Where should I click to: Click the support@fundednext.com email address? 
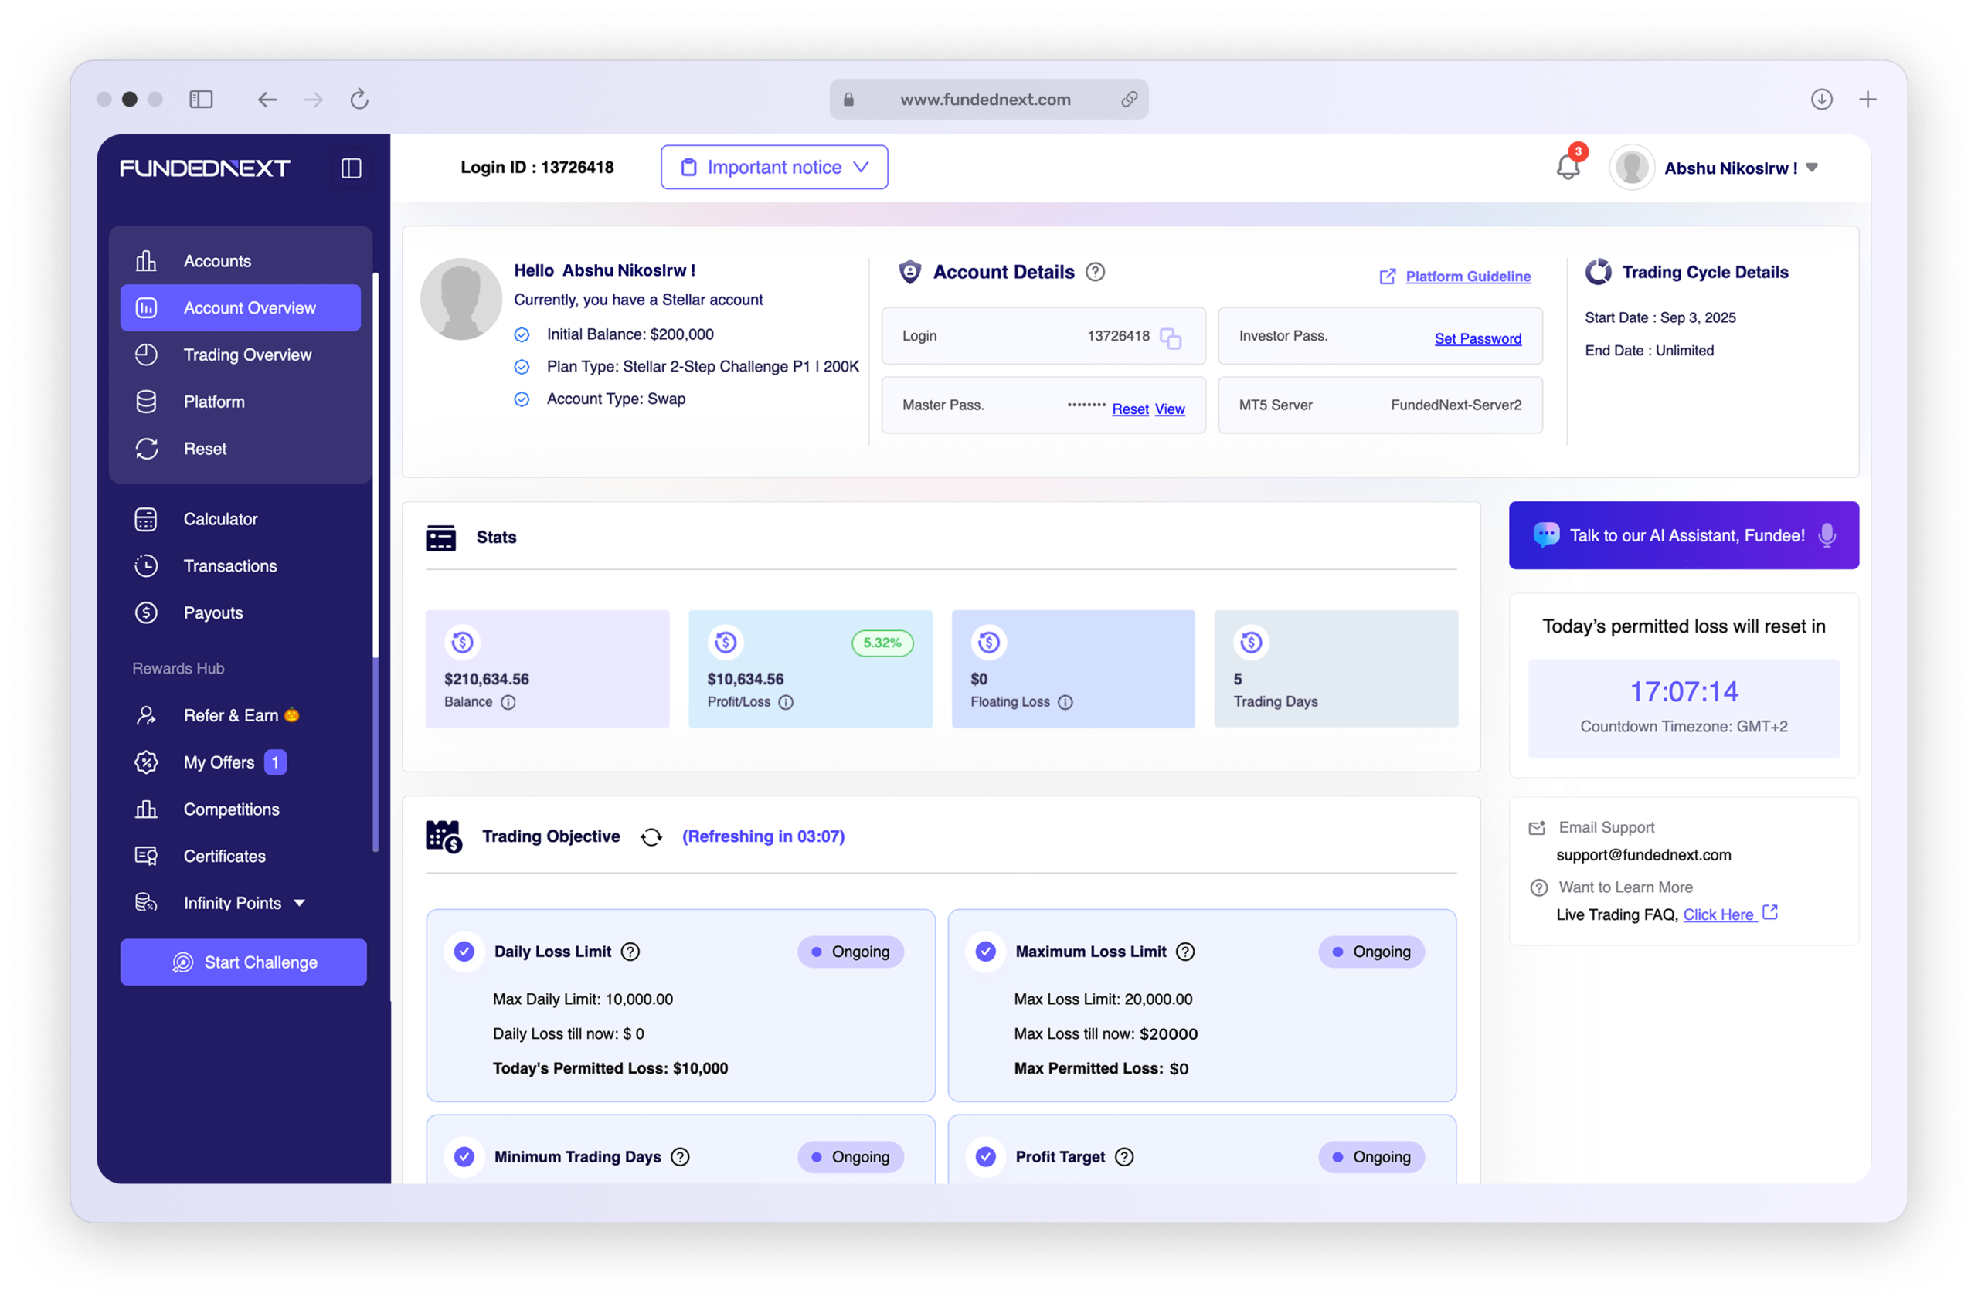tap(1643, 855)
